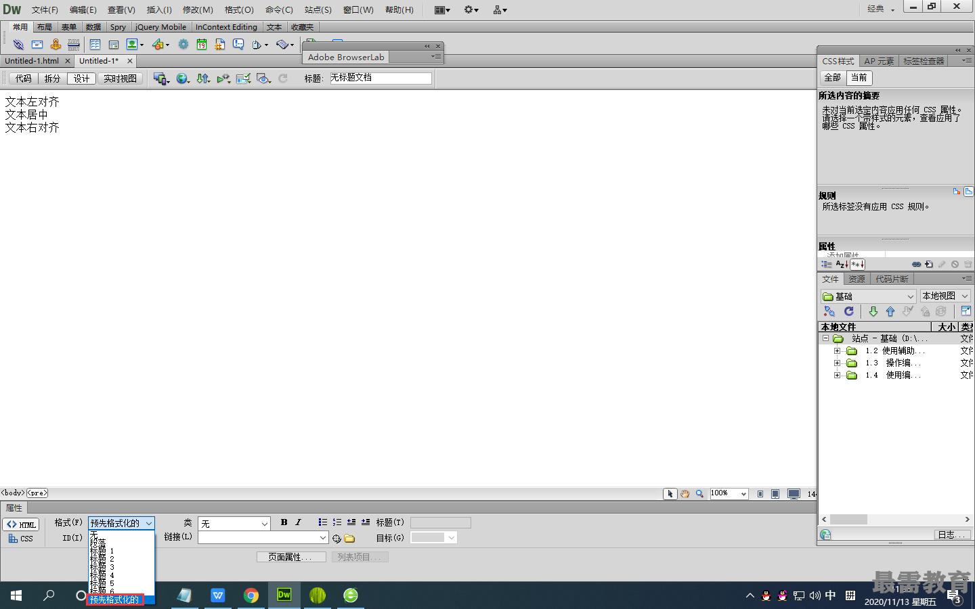Put files with the blue up arrow

coord(890,311)
